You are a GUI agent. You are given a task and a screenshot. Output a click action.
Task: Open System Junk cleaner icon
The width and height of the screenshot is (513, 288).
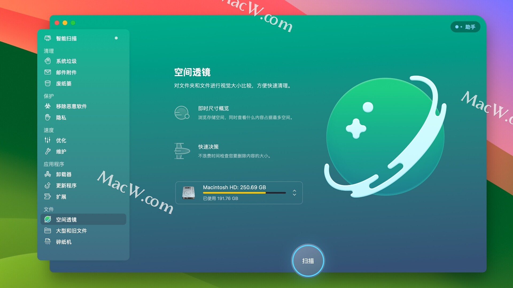click(x=48, y=61)
